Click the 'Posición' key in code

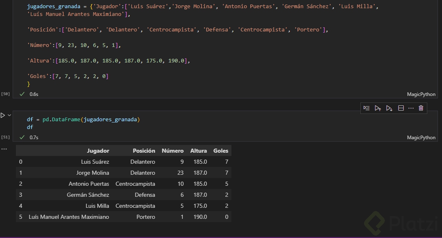tap(43, 30)
